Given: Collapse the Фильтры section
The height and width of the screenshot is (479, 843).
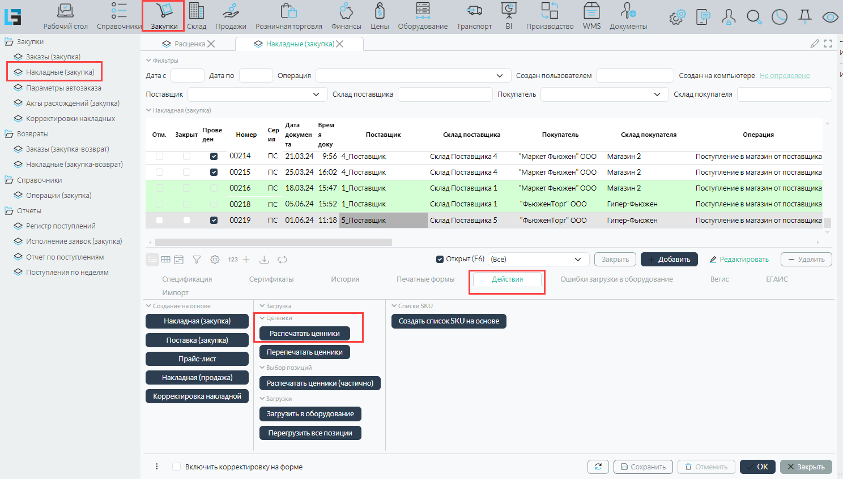Looking at the screenshot, I should [149, 61].
